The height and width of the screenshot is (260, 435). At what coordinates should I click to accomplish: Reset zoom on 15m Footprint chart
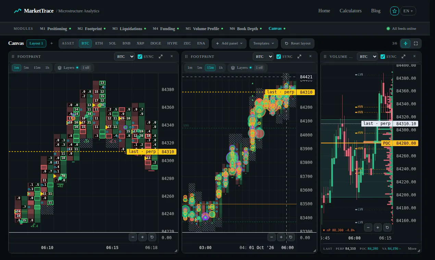(x=290, y=237)
